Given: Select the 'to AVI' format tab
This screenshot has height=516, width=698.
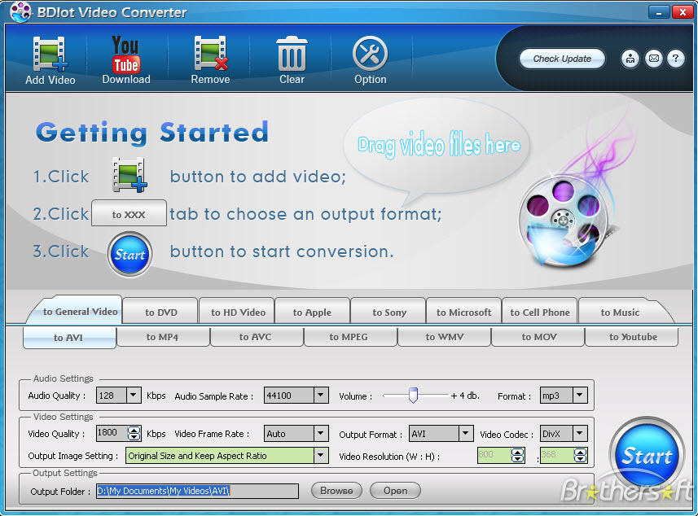Looking at the screenshot, I should (x=68, y=338).
